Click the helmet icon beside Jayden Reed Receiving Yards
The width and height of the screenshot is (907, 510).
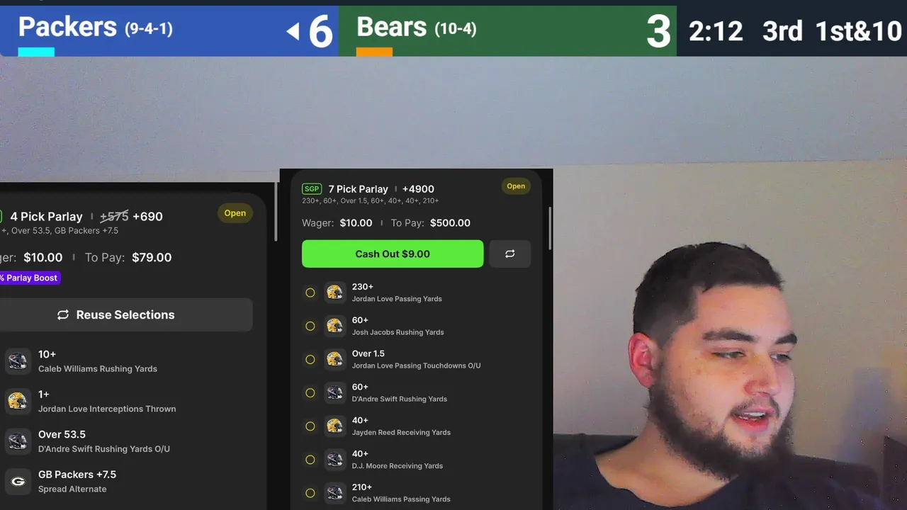click(334, 426)
